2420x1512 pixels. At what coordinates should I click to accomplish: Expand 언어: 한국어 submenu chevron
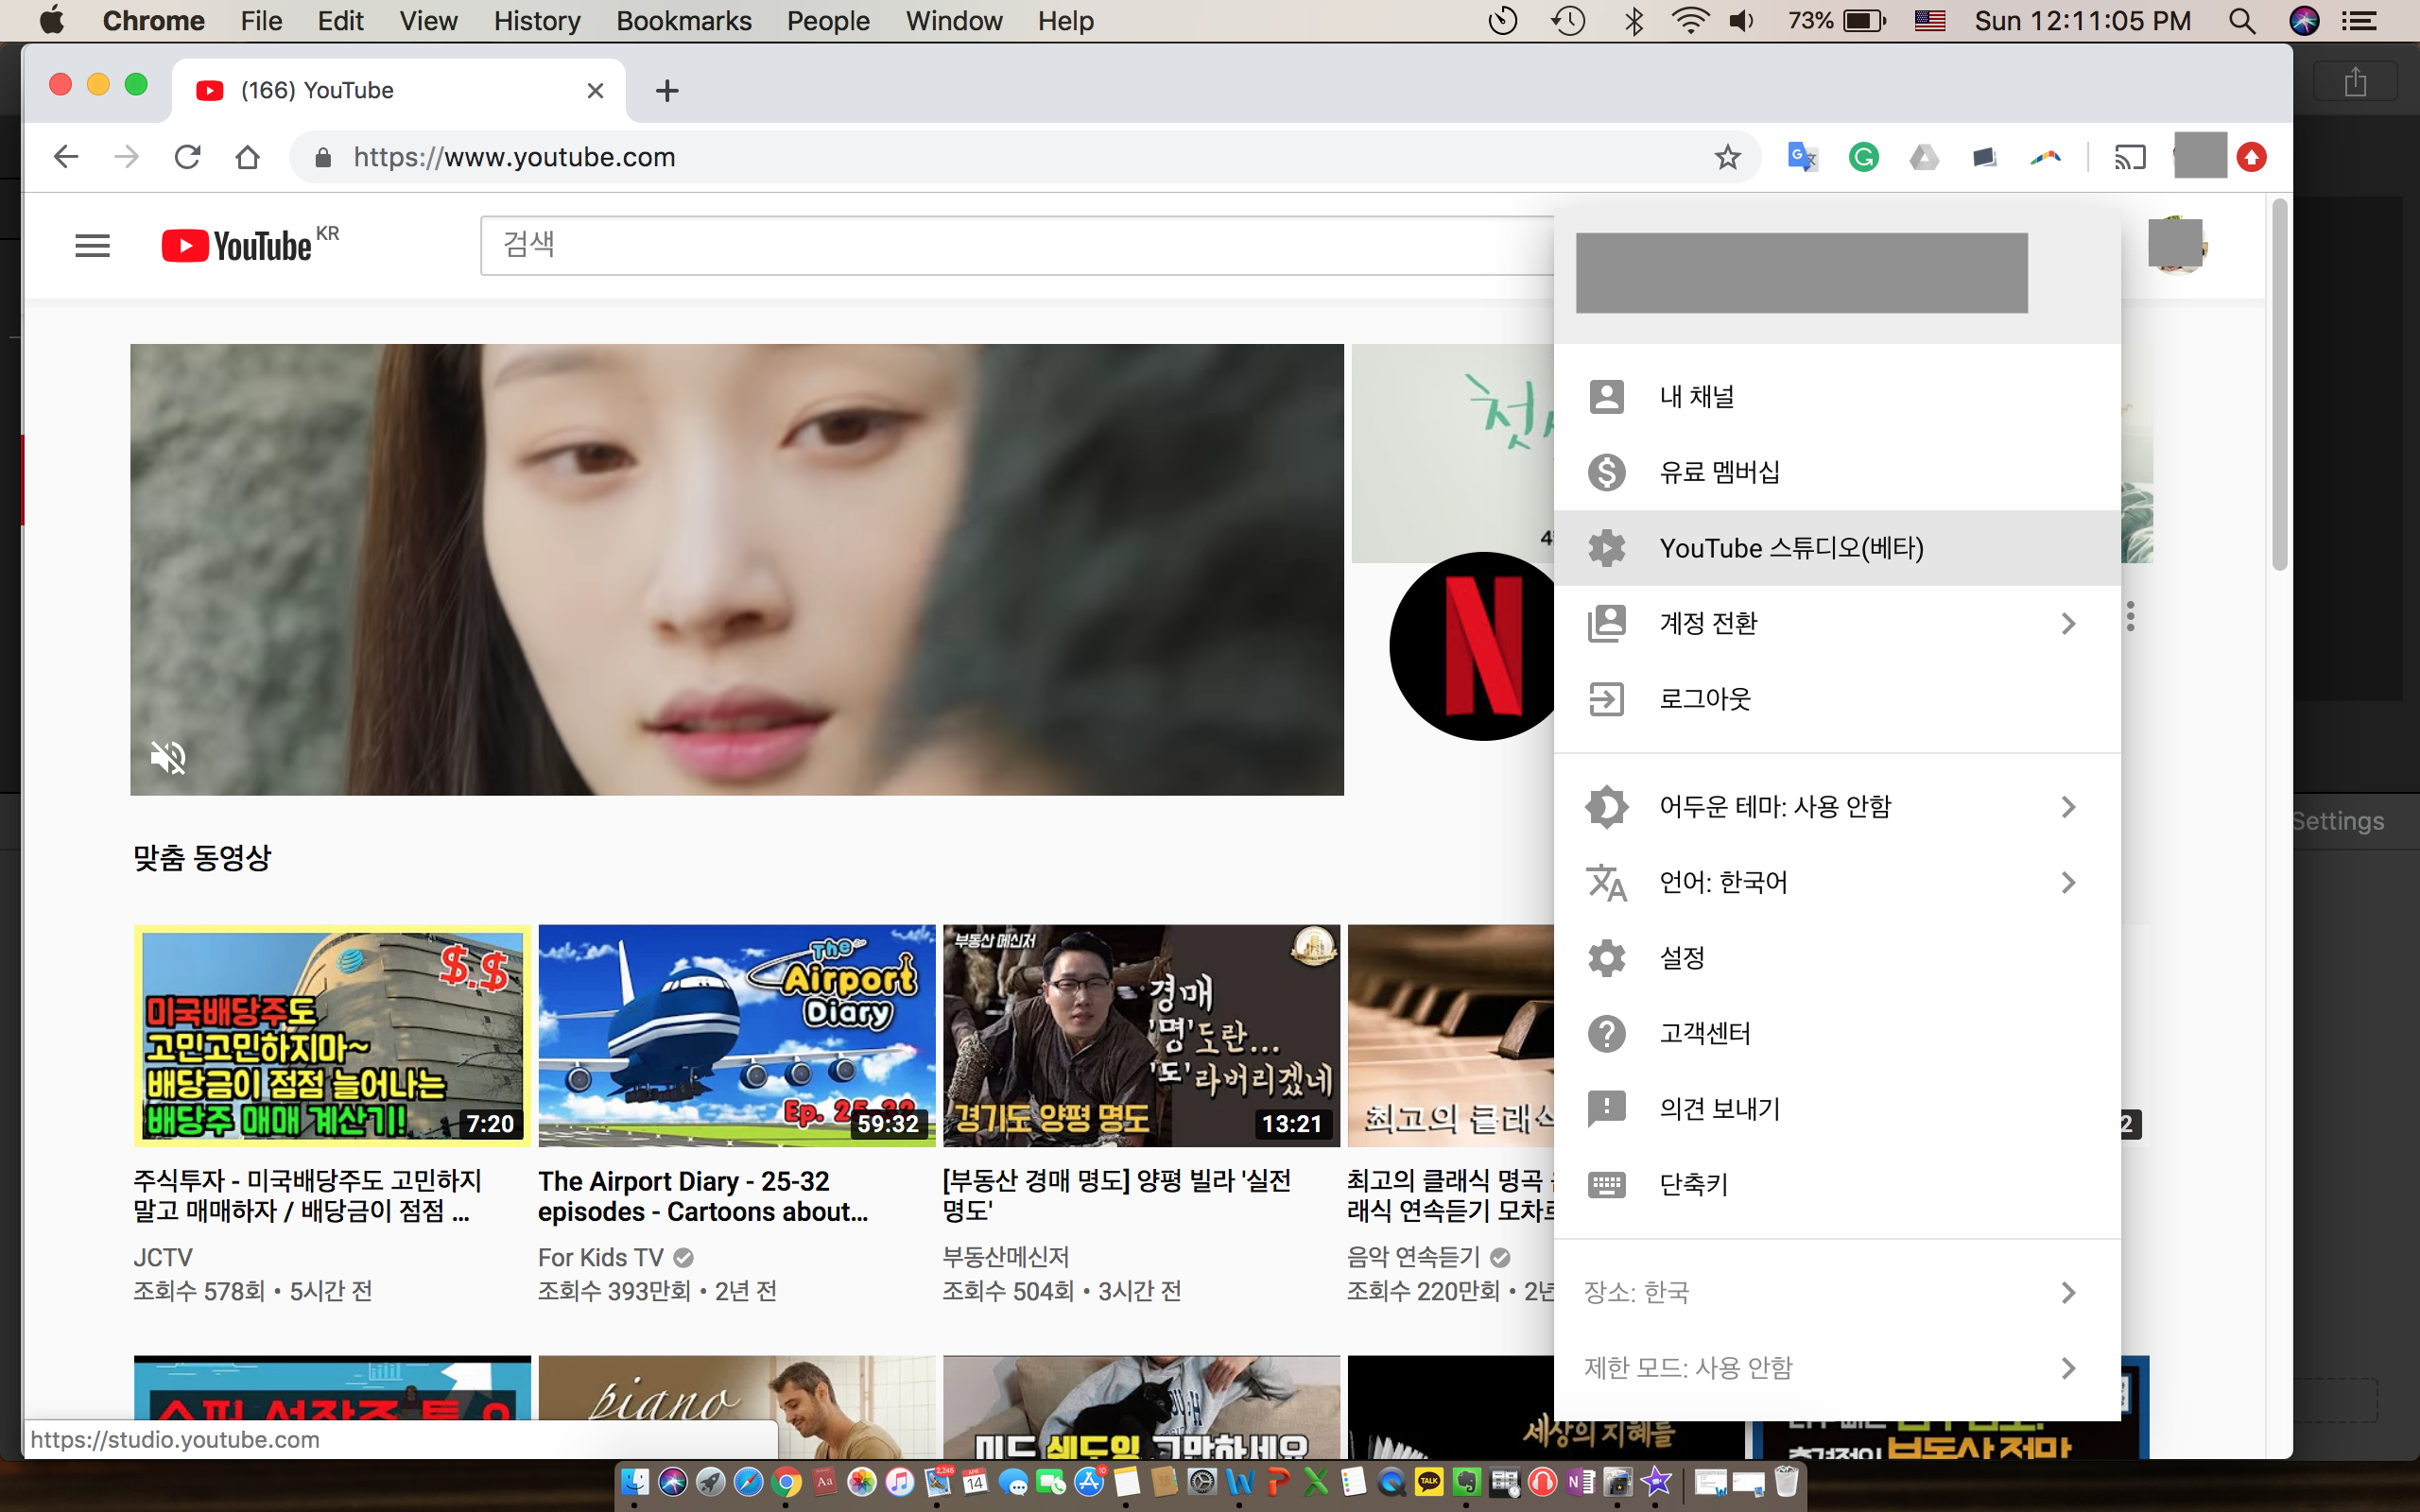pos(2068,882)
